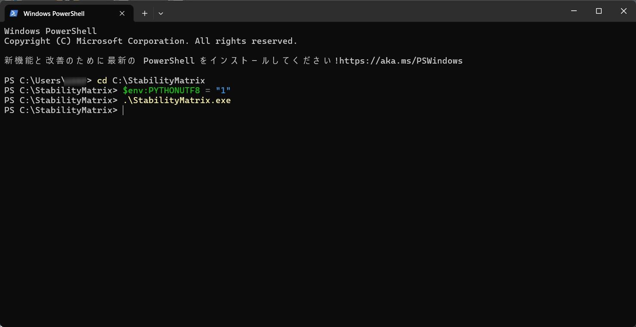Click the Copyright Microsoft Corporation line
The image size is (636, 327).
150,41
